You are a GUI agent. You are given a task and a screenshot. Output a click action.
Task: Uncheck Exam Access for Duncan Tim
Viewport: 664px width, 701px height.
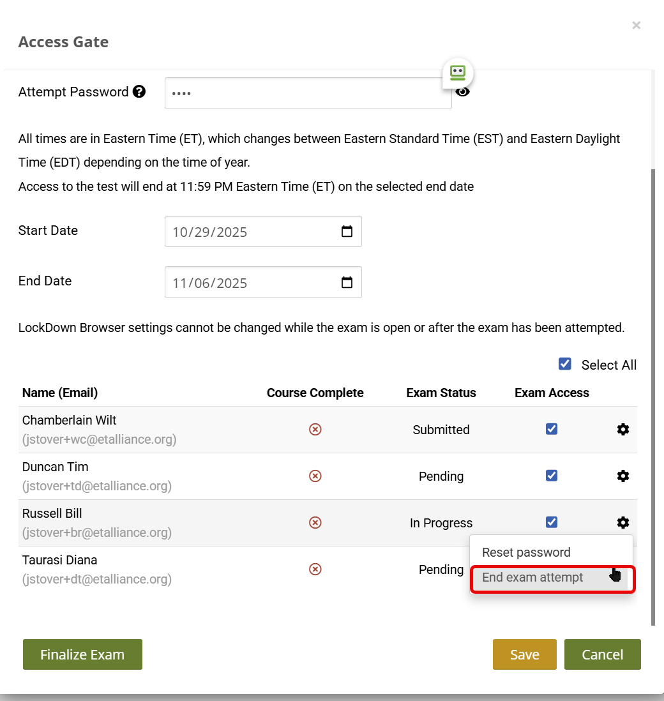(552, 476)
